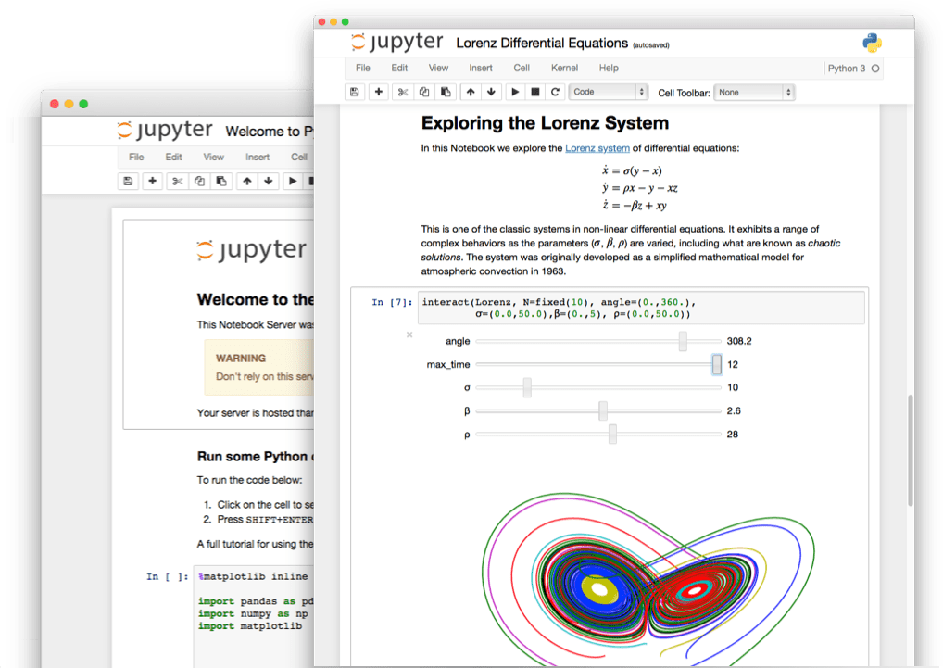943x668 pixels.
Task: Paste a cell using the clipboard icon
Action: pos(446,92)
